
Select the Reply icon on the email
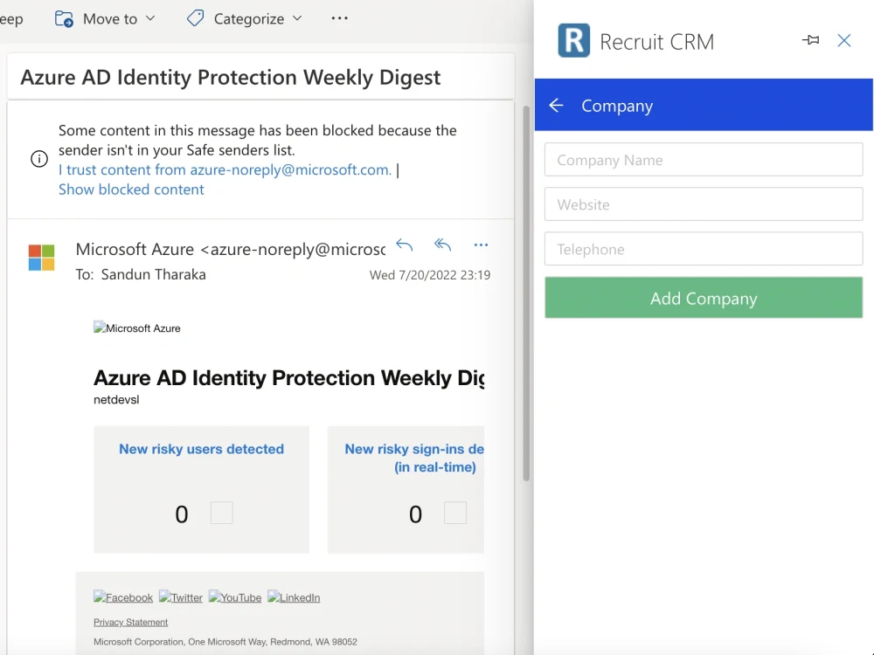coord(404,245)
